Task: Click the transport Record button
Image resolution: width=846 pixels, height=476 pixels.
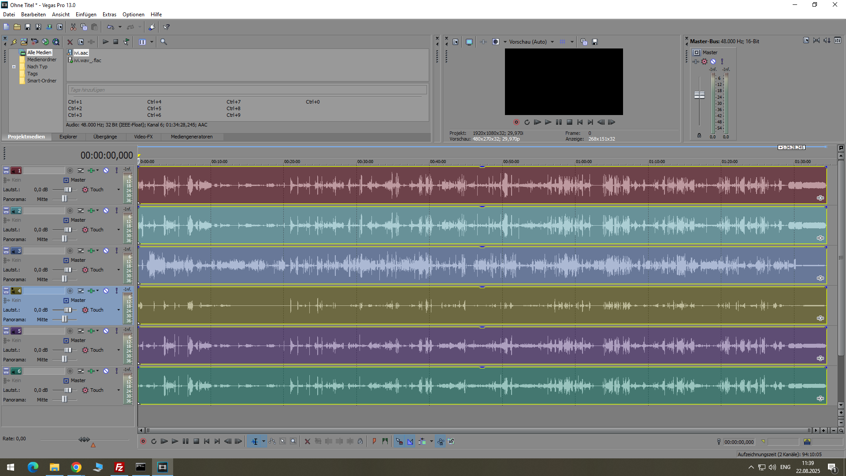Action: (143, 442)
